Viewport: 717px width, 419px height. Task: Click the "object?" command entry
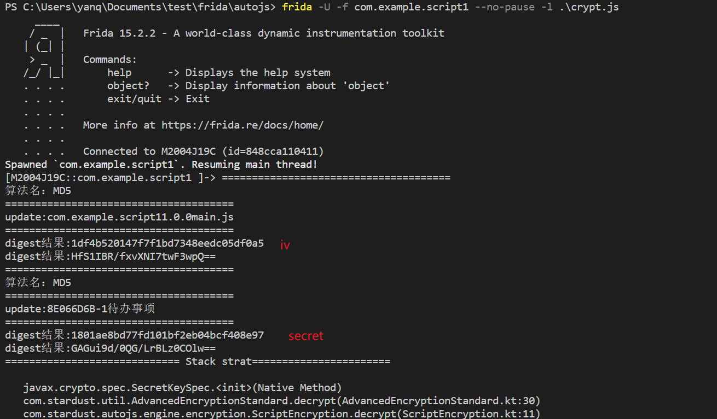click(128, 86)
